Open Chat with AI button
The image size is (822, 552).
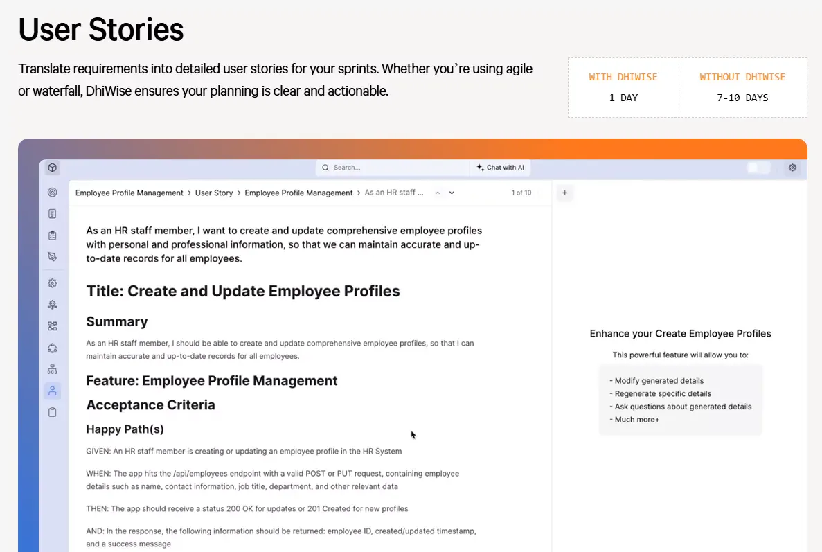(x=500, y=168)
